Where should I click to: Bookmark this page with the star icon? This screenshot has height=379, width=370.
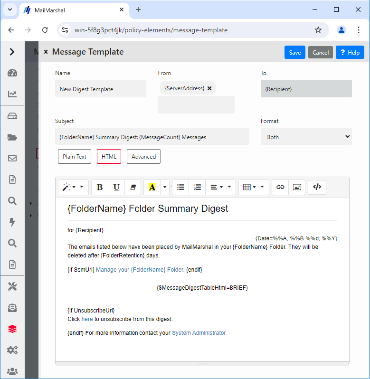click(x=318, y=30)
